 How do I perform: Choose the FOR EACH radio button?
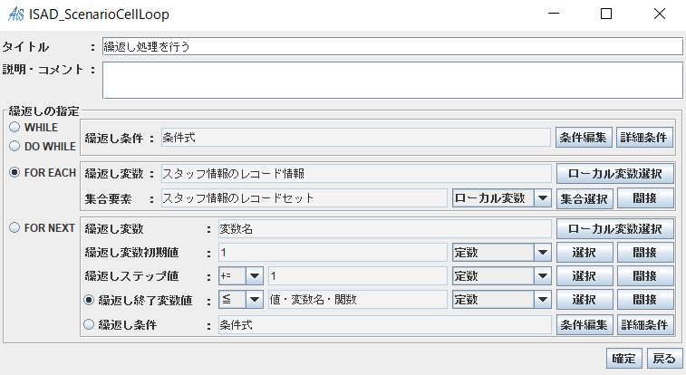coord(14,173)
